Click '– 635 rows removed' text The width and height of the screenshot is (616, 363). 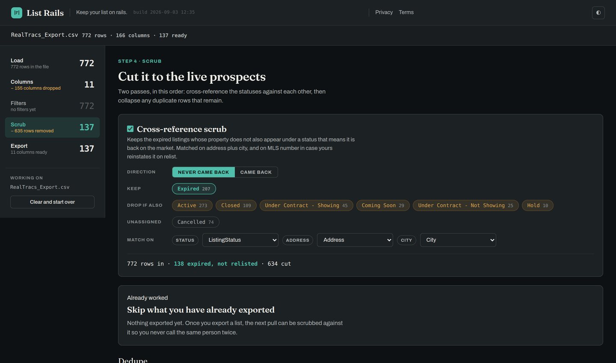[x=32, y=131]
